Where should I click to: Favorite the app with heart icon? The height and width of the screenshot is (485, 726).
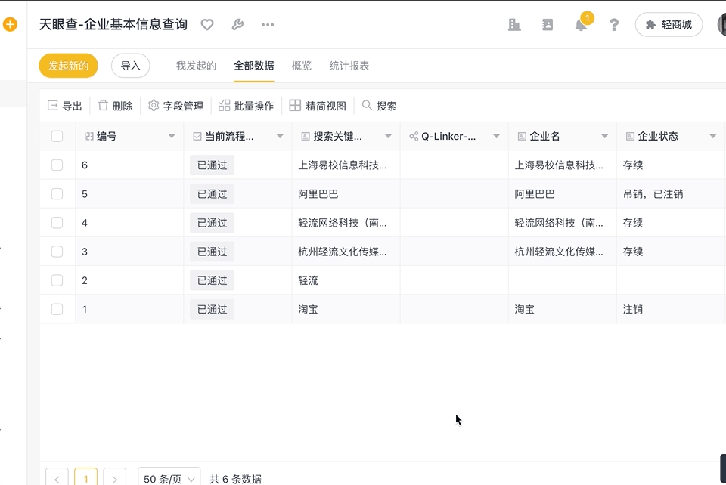[207, 24]
